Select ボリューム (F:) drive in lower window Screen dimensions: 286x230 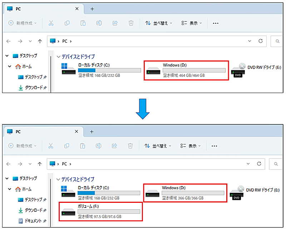point(100,211)
